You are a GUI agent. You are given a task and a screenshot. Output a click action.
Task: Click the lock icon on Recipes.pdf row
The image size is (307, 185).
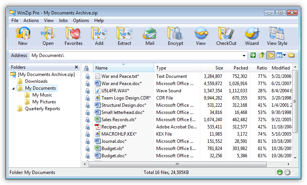(x=87, y=127)
